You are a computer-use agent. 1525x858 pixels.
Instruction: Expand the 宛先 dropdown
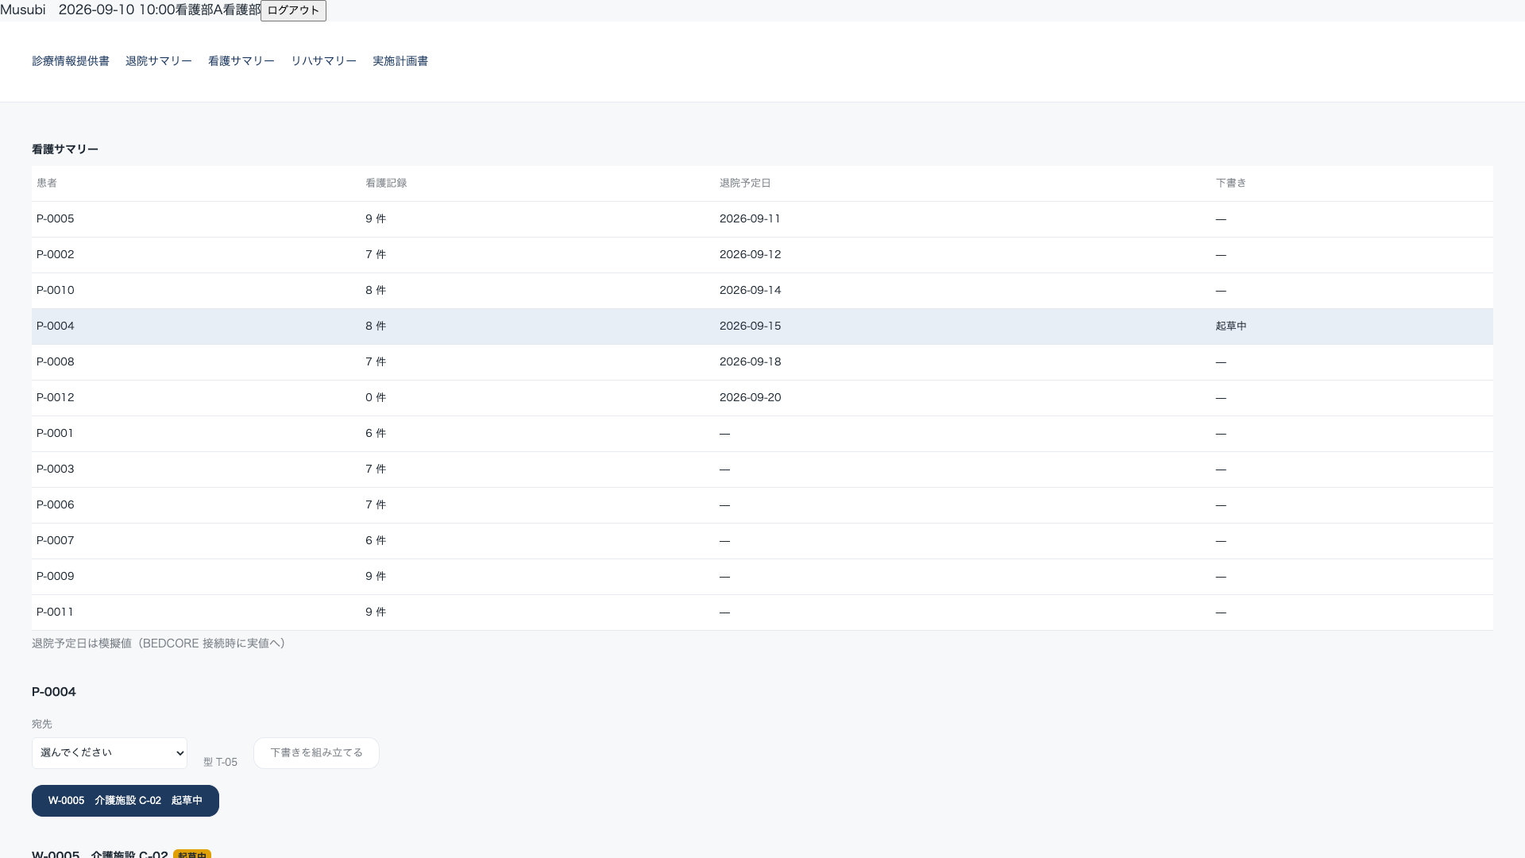[x=110, y=753]
